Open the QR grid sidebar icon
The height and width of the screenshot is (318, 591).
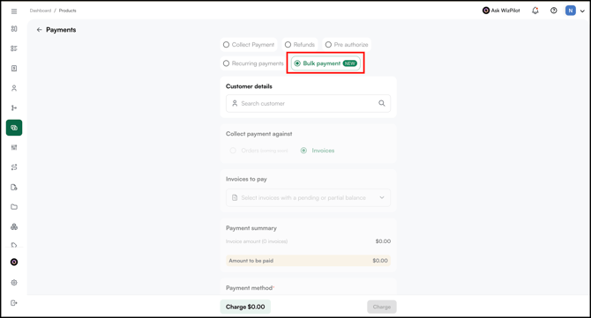(x=14, y=147)
